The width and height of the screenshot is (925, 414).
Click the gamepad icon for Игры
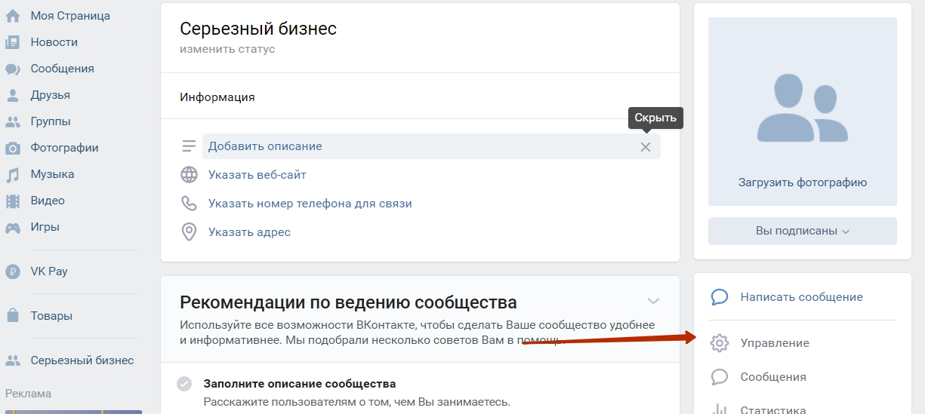(13, 227)
